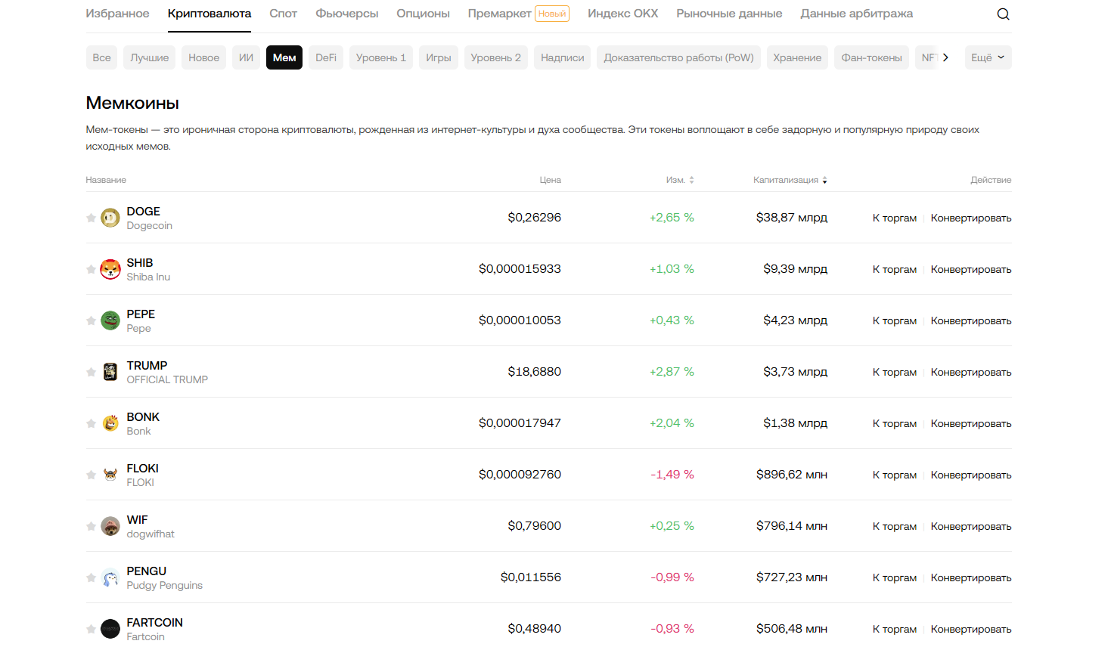Filter by the Новое category chip

(x=203, y=57)
